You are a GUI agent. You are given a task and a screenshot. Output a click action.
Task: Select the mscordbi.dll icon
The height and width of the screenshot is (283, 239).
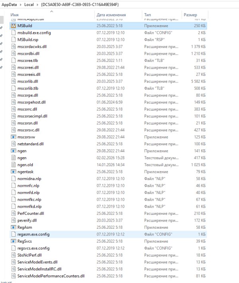coord(14,53)
